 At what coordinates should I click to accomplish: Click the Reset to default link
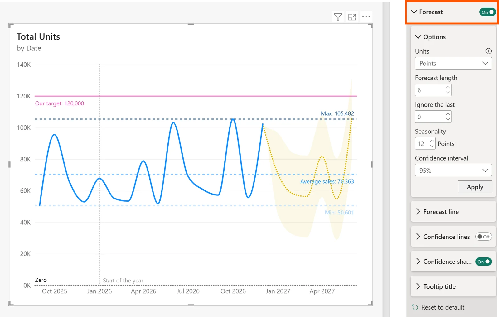pyautogui.click(x=443, y=307)
